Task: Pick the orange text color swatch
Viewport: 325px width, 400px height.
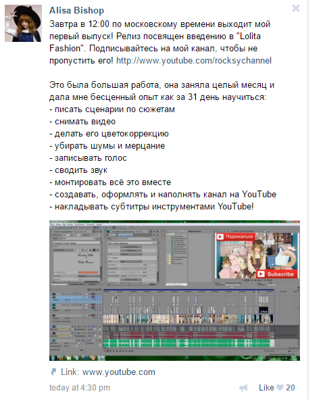Action: [x=88, y=272]
